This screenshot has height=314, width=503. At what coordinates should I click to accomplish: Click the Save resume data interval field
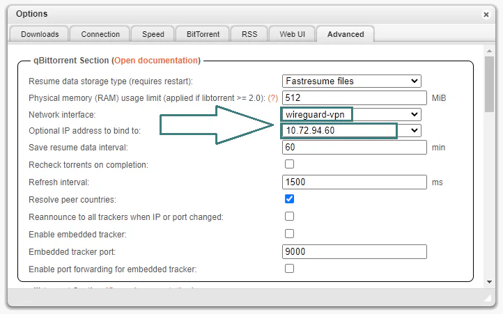(355, 147)
